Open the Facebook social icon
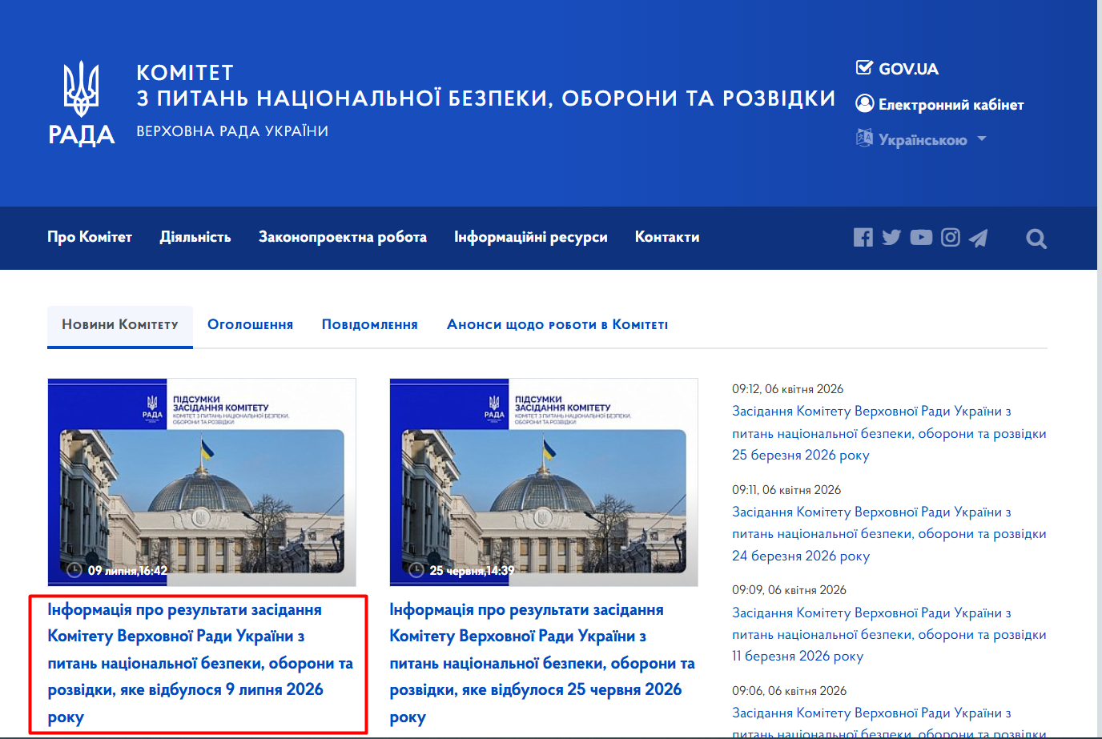This screenshot has height=739, width=1102. pyautogui.click(x=863, y=237)
